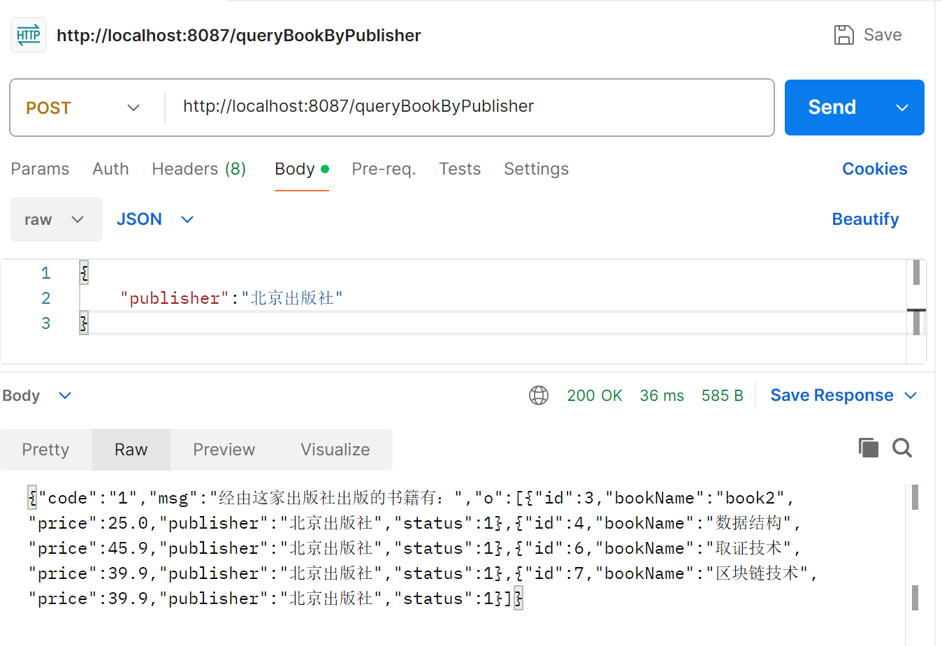Click the request title queryBookByPublisher

(x=238, y=36)
